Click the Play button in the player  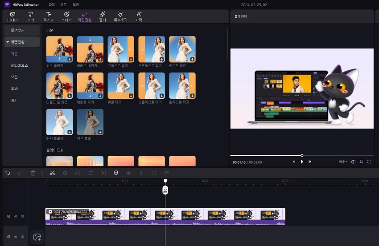[302, 162]
